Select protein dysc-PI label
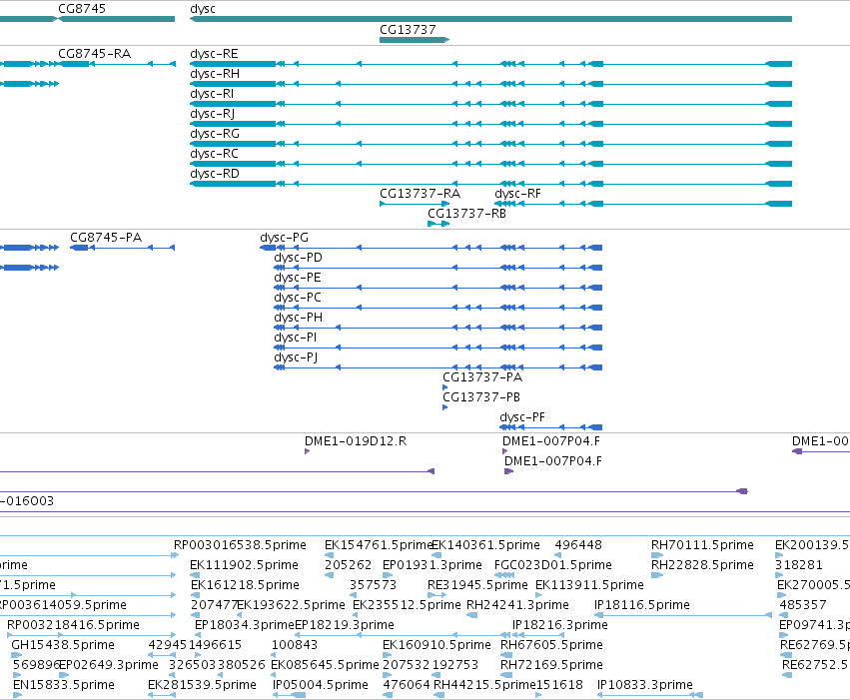 (296, 338)
